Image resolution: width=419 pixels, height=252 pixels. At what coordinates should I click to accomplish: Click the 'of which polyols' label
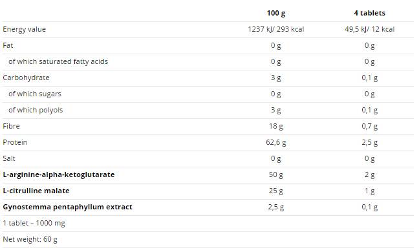[x=36, y=110]
